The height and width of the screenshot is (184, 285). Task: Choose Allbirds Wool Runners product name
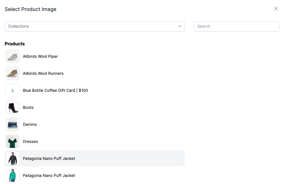tap(43, 73)
